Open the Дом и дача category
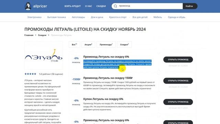 pos(97,17)
